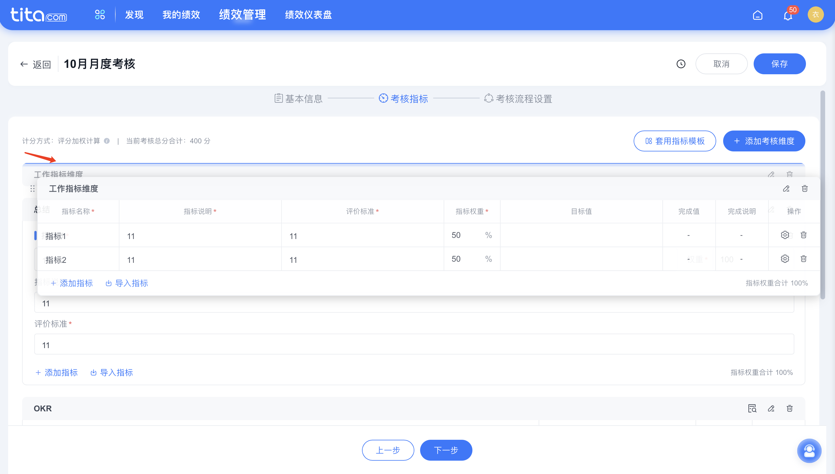Click 评价标准 cell of 指标2 row
This screenshot has width=835, height=474.
click(363, 259)
